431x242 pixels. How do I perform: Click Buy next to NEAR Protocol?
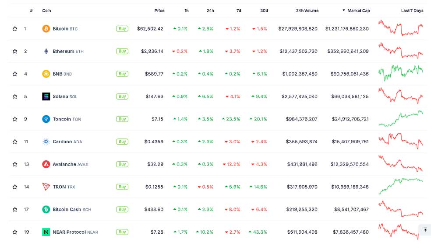tap(122, 232)
